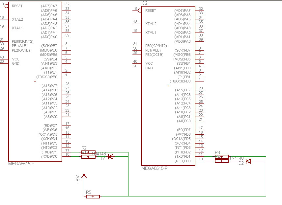This screenshot has width=282, height=205.
Task: Click the D2 name label
Action: (241, 163)
